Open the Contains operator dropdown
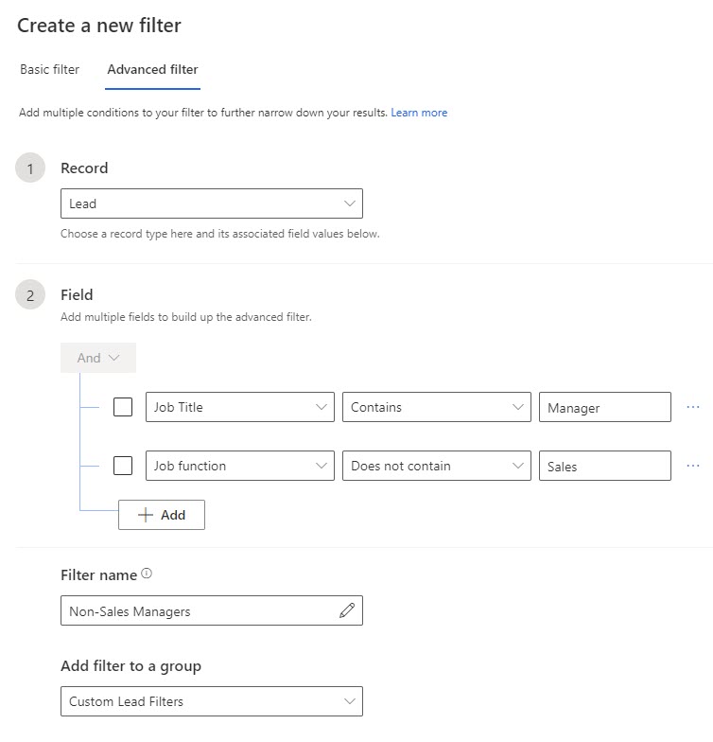This screenshot has width=713, height=742. [435, 407]
